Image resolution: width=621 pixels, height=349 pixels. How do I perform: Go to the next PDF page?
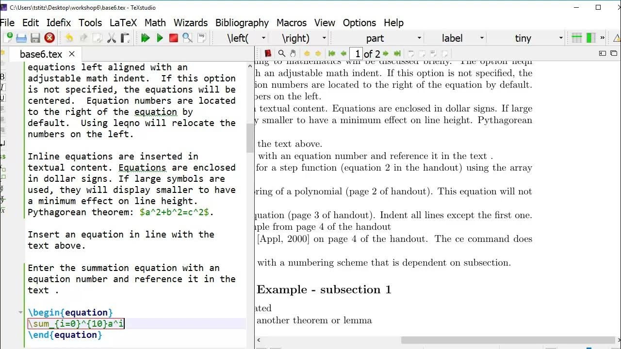pos(386,53)
